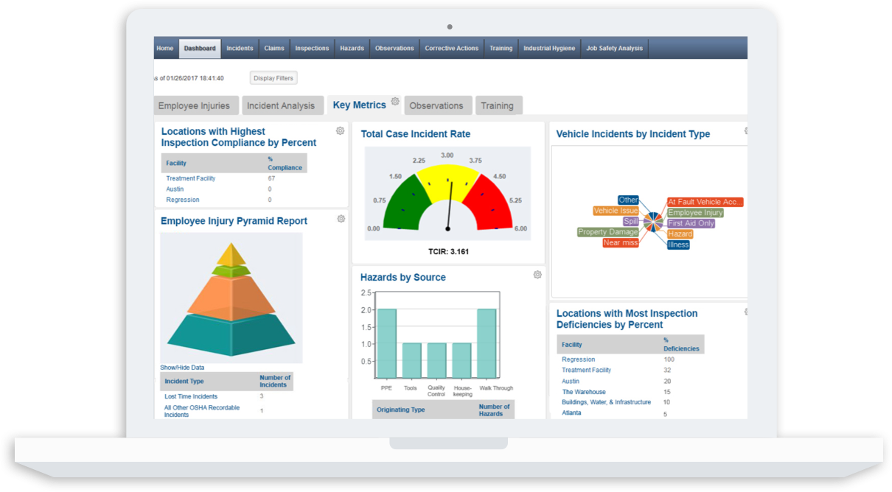Open the Job Safety Analysis menu
The height and width of the screenshot is (492, 892).
[614, 47]
